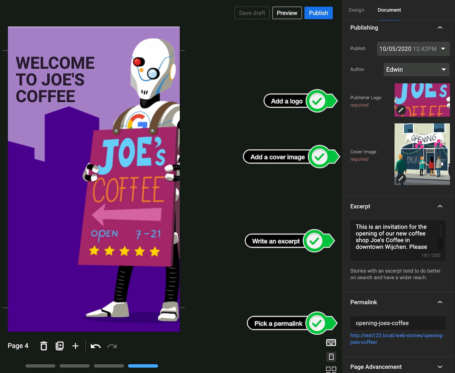Collapse the Excerpt section
The height and width of the screenshot is (373, 455).
tap(440, 207)
